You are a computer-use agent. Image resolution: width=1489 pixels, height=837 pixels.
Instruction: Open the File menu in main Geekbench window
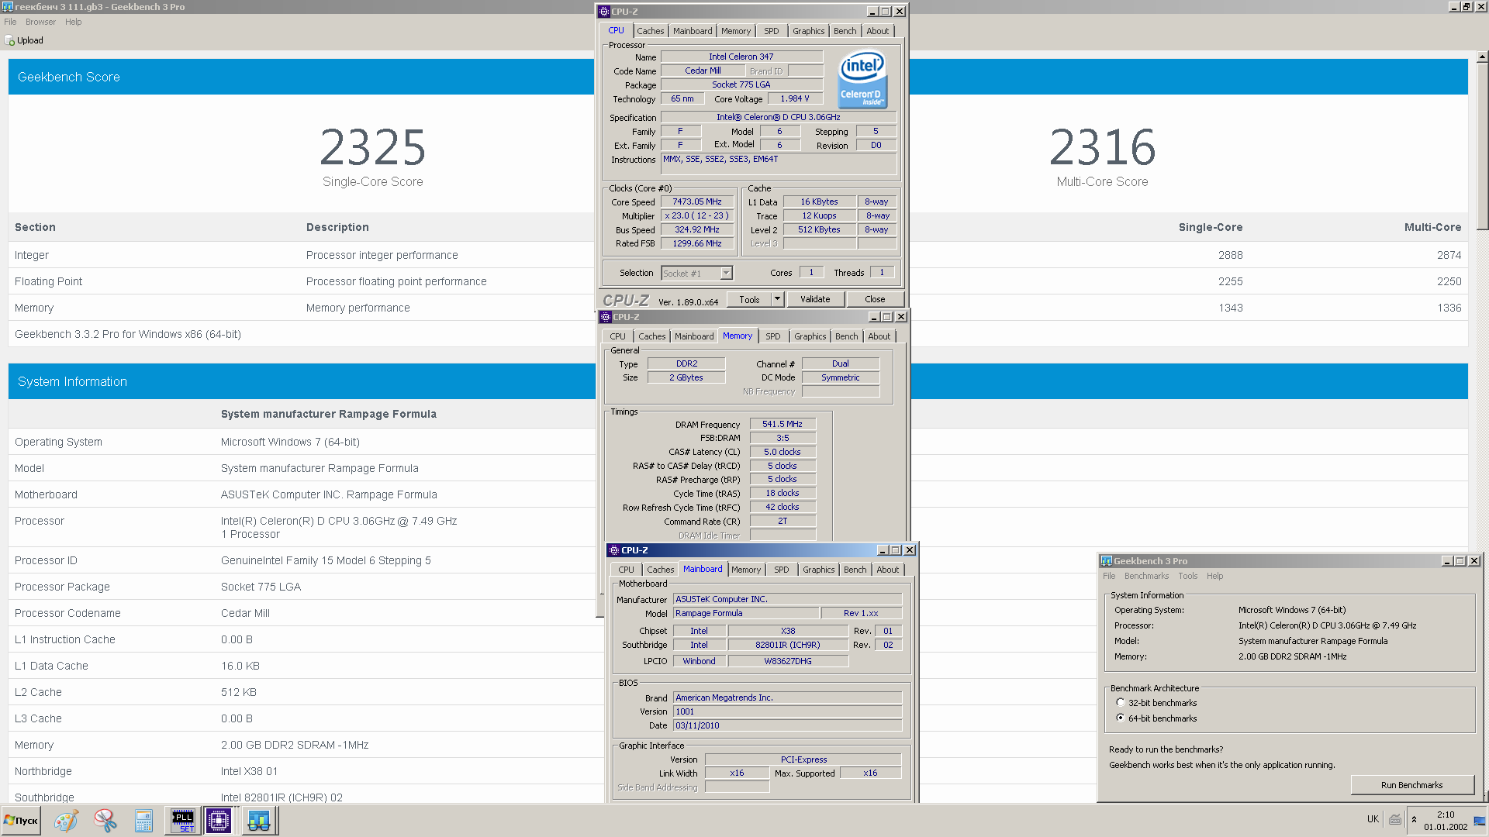point(10,22)
